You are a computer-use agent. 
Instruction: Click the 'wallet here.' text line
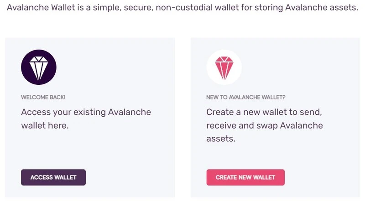pyautogui.click(x=45, y=126)
